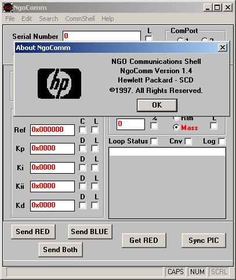Viewport: 236px width, 280px height.
Task: Click the HP logo in About dialog
Action: click(59, 84)
